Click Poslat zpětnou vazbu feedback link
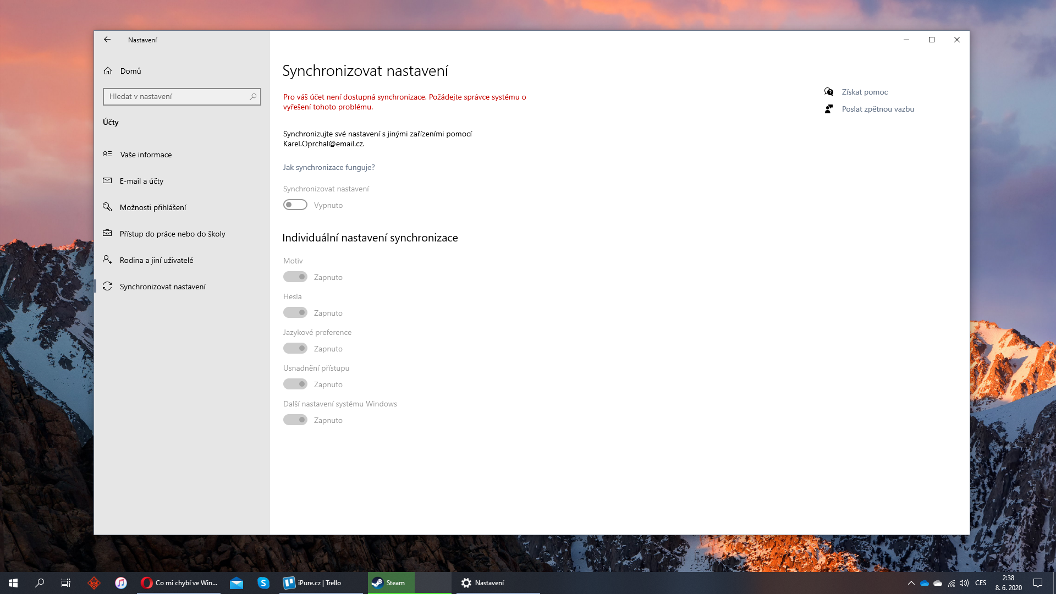Image resolution: width=1056 pixels, height=594 pixels. [x=877, y=109]
